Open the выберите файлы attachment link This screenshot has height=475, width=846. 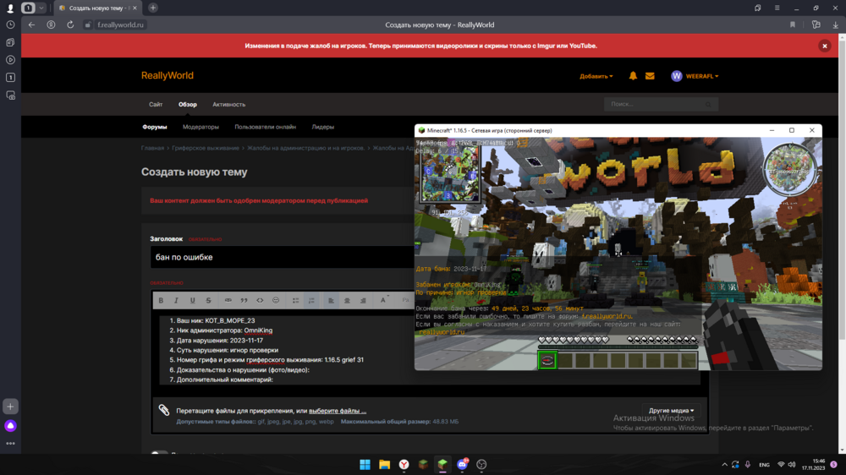pos(338,411)
